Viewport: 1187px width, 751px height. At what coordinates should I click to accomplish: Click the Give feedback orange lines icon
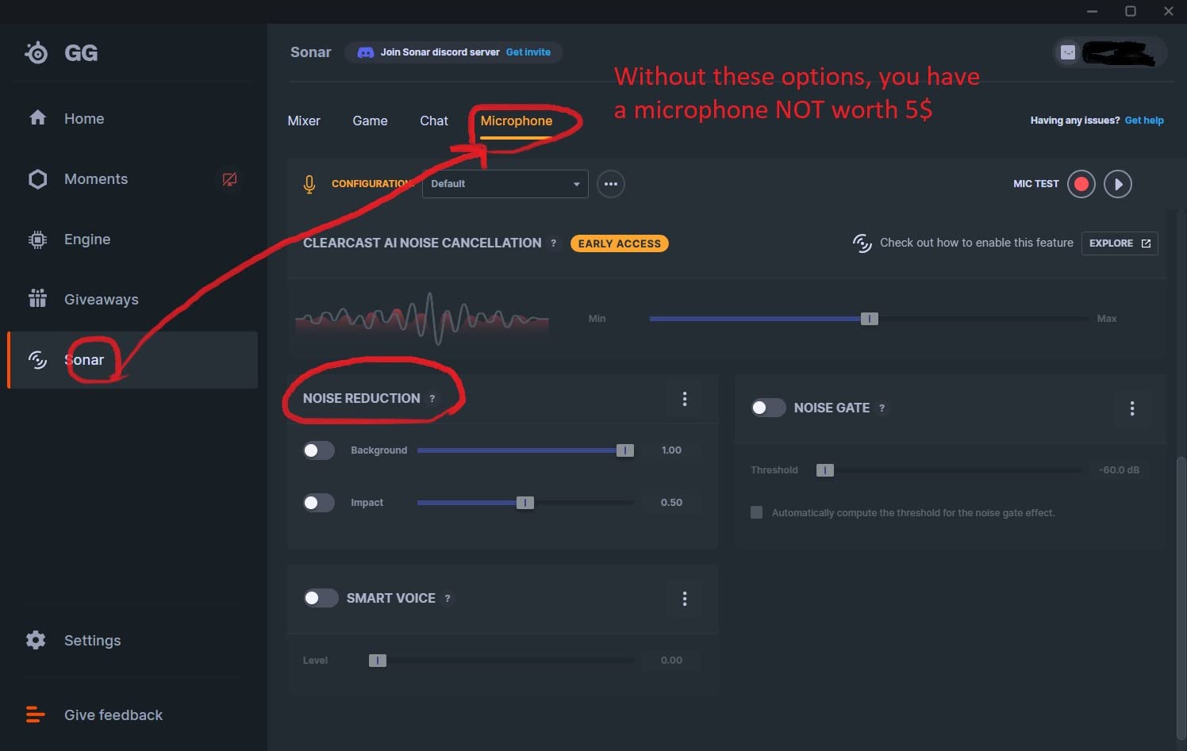[36, 715]
